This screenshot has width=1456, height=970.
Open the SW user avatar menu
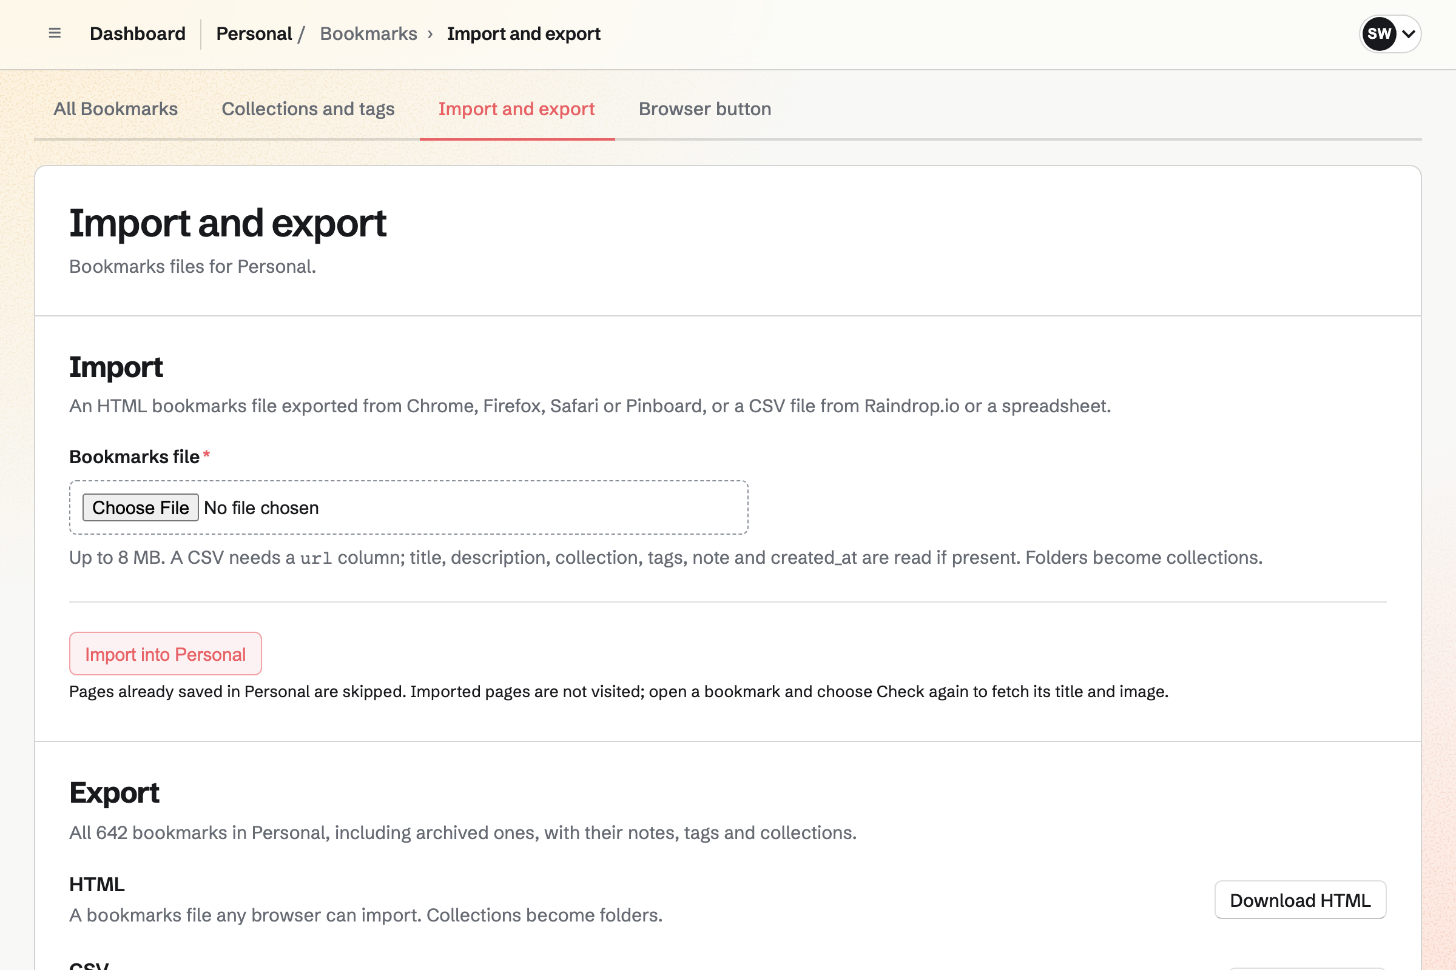[x=1390, y=33]
